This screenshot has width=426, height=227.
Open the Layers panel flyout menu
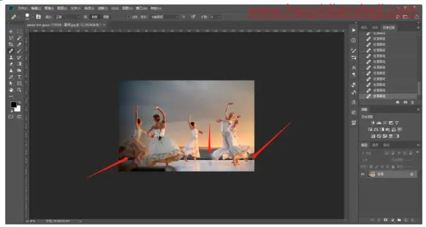(x=418, y=145)
